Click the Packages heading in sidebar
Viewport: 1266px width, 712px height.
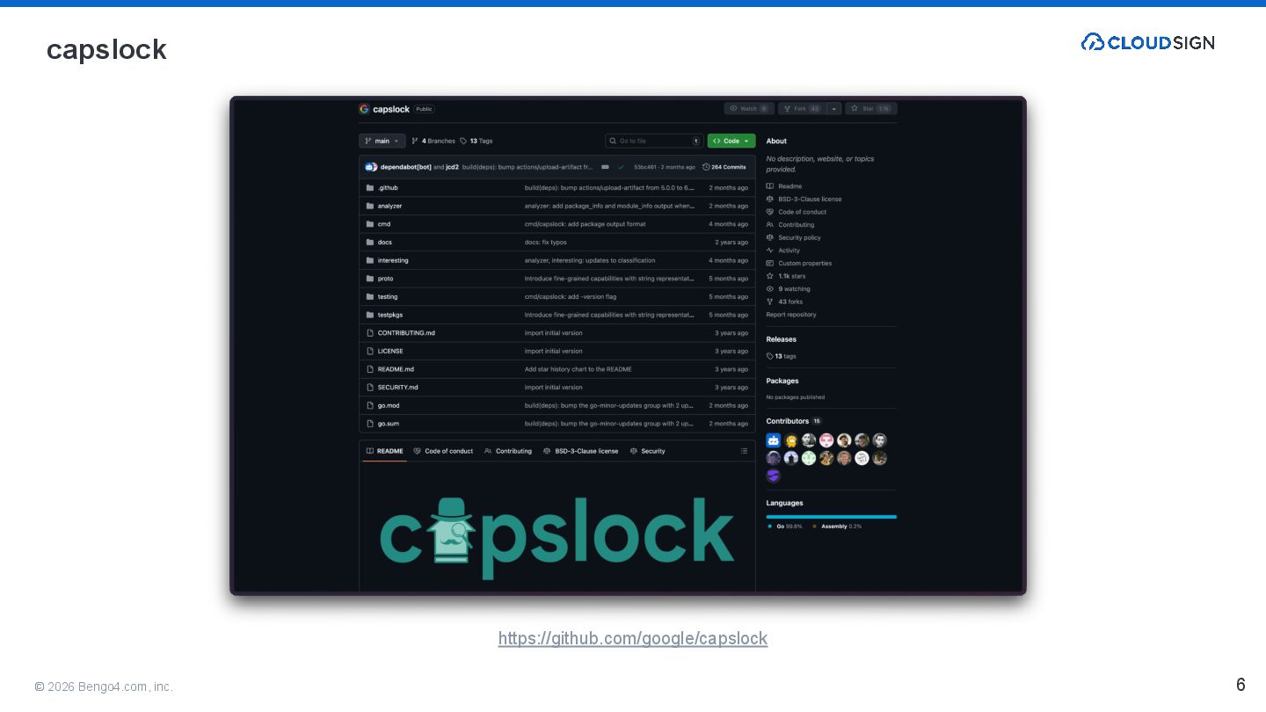(x=782, y=381)
